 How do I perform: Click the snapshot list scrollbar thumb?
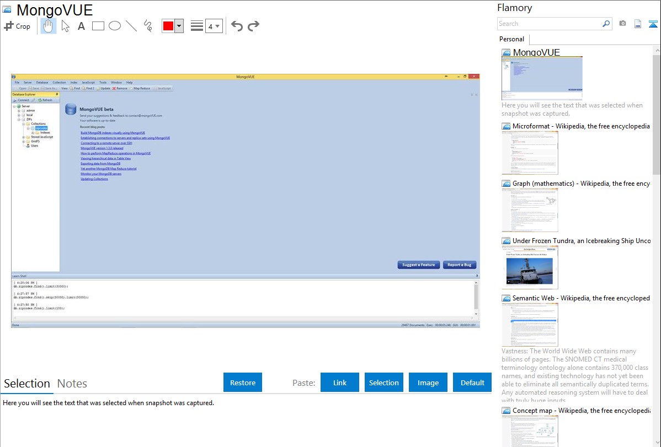click(657, 114)
